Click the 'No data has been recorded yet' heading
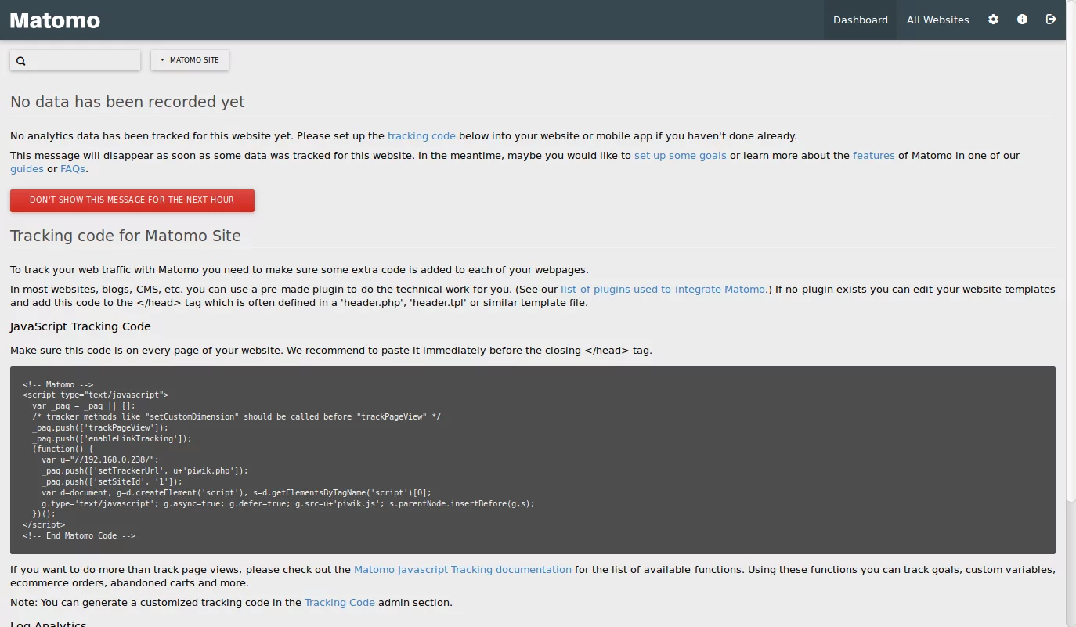Viewport: 1076px width, 627px height. click(128, 103)
